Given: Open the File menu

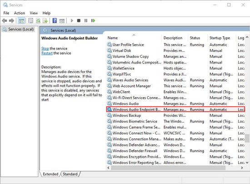Looking at the screenshot, I should coord(6,13).
